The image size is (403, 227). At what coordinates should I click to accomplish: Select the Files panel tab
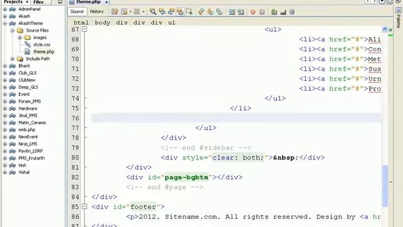point(38,2)
